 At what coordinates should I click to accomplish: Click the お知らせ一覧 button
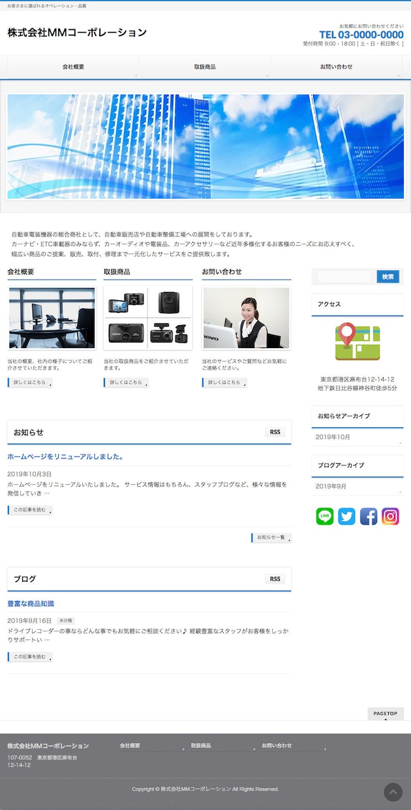click(x=271, y=538)
